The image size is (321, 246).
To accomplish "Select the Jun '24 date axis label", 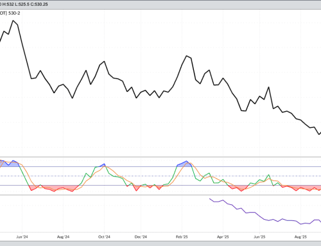I will click(22, 237).
